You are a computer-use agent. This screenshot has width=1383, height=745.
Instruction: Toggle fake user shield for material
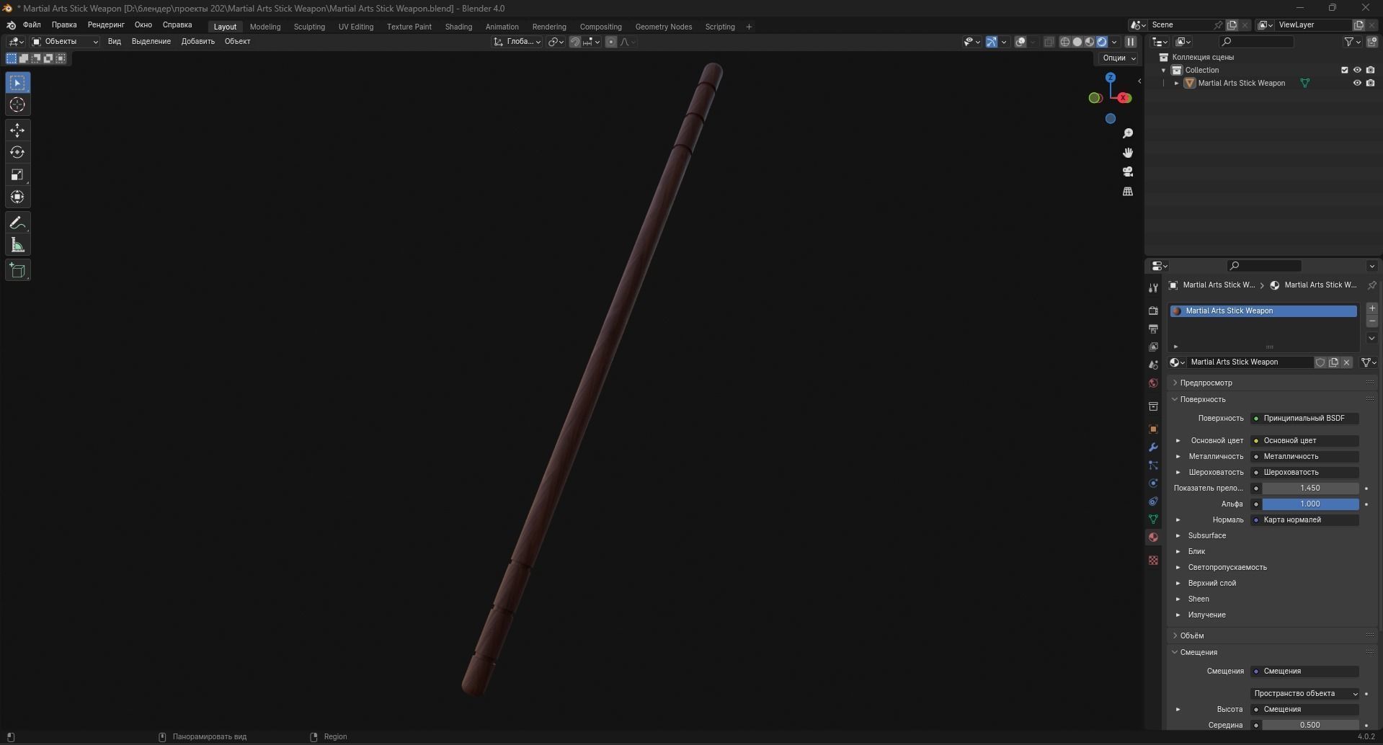tap(1320, 362)
